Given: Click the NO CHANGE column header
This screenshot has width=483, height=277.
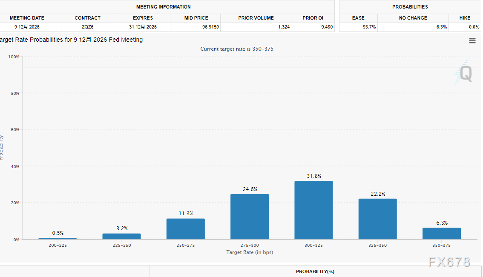Looking at the screenshot, I should 413,18.
